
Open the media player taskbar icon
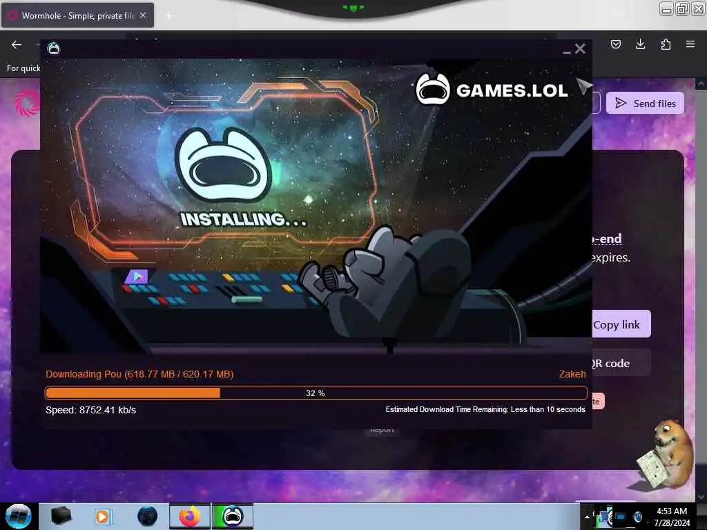102,516
